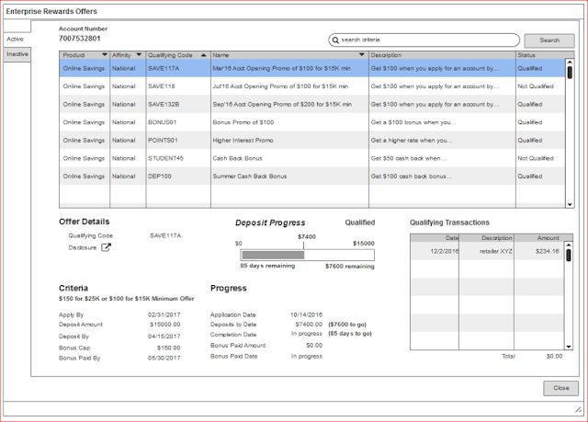
Task: Click the Close button
Action: [x=561, y=388]
